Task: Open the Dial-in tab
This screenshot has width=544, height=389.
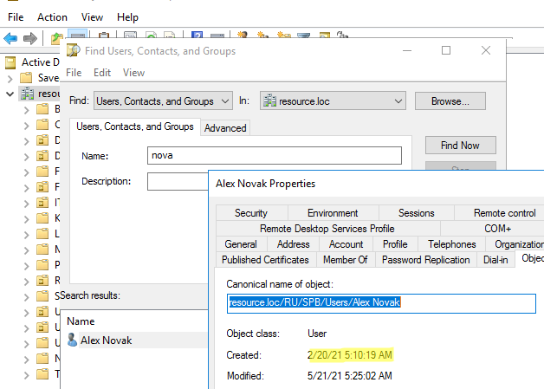Action: point(495,260)
